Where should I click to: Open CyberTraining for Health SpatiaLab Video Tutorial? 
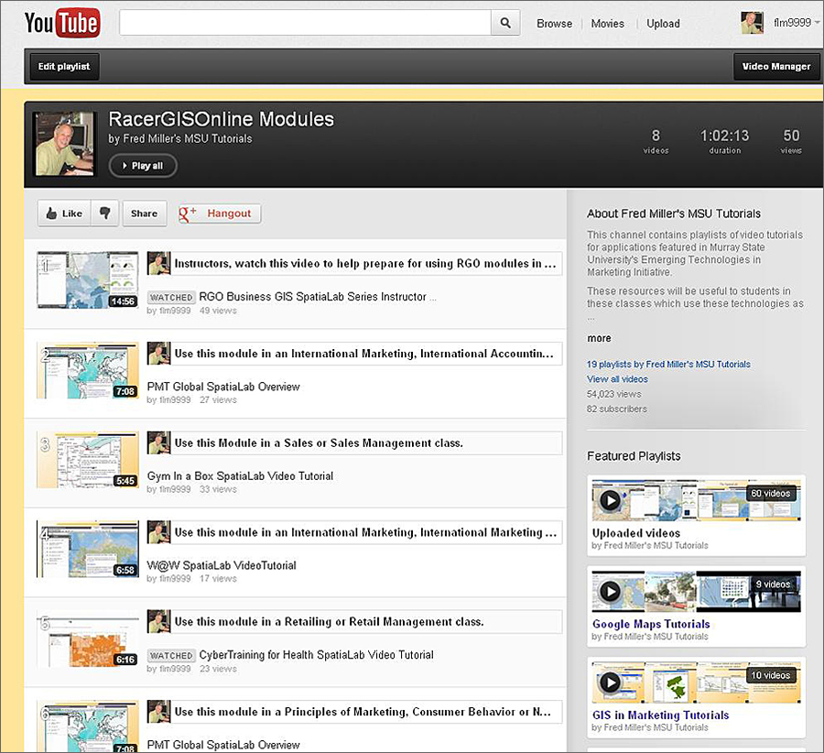tap(317, 655)
